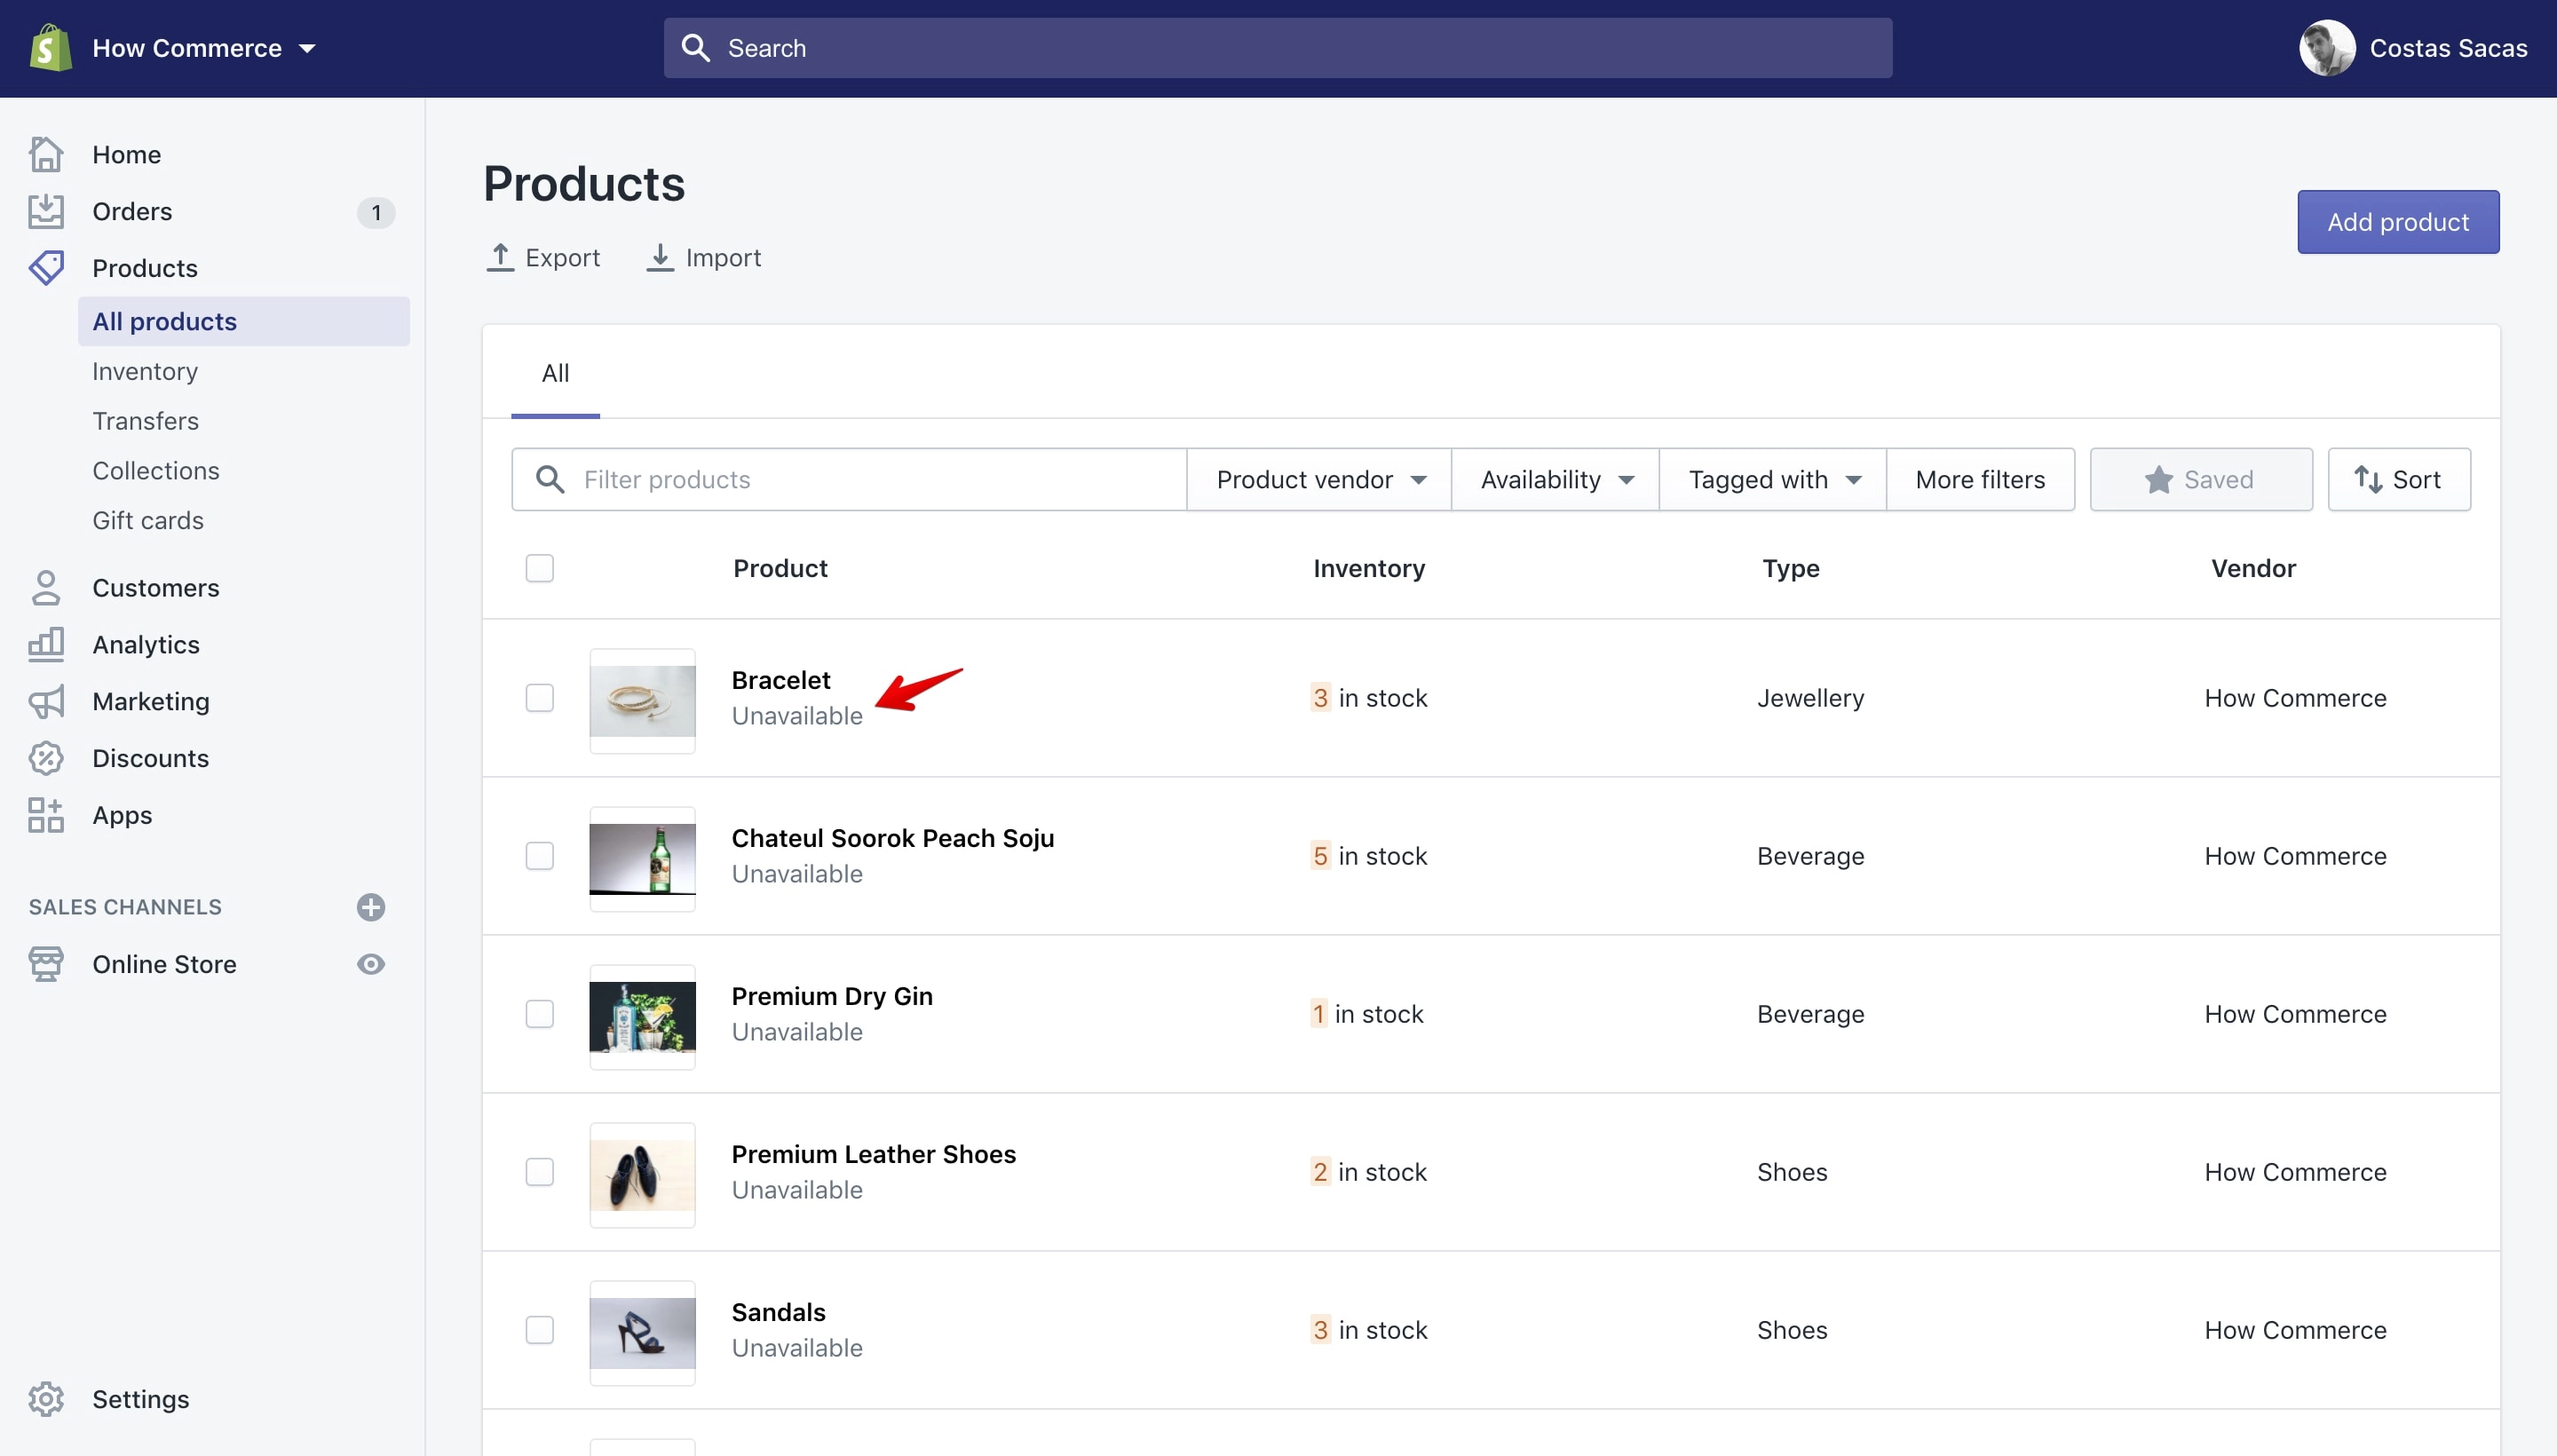This screenshot has width=2557, height=1456.
Task: Click the Discounts percent badge icon
Action: (46, 758)
